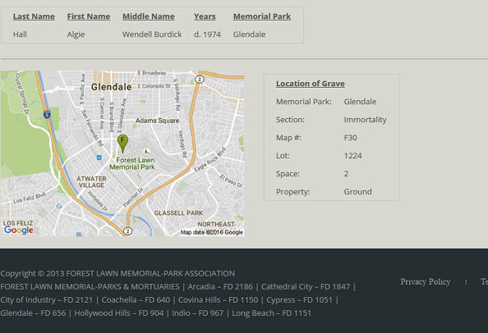Click 'Long Beach – FD 1151' footer text
The height and width of the screenshot is (333, 488).
[271, 313]
